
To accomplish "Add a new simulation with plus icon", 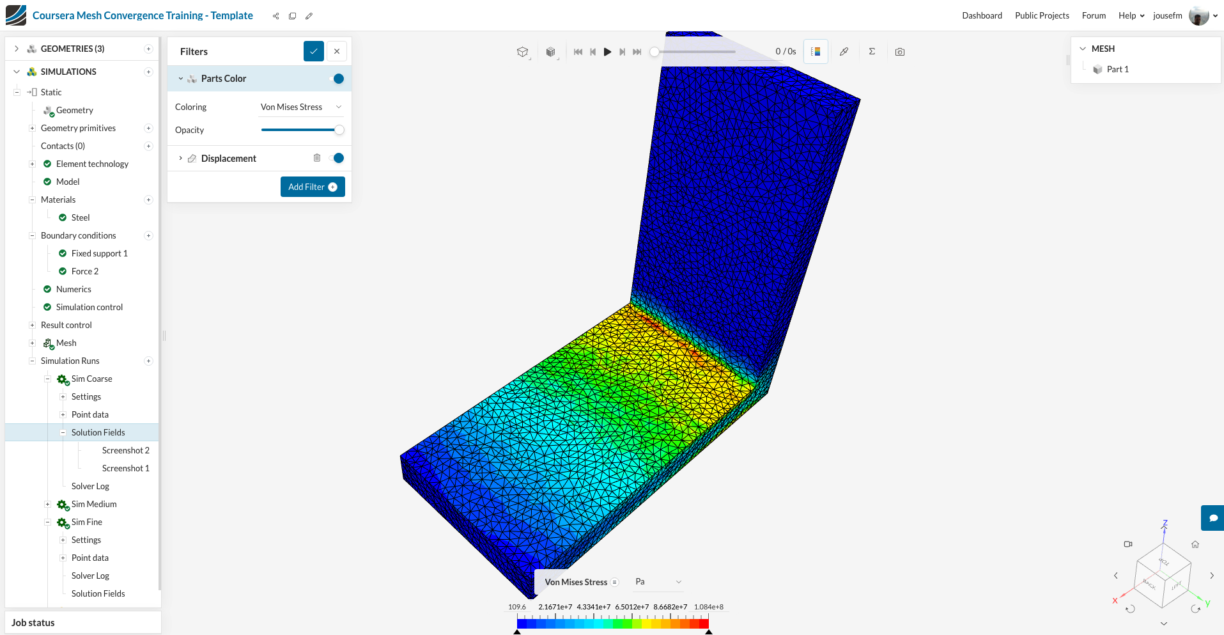I will point(148,72).
